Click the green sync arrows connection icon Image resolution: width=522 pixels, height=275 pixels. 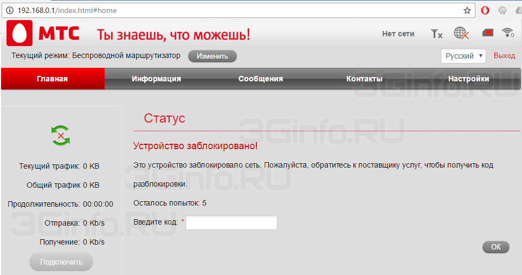tap(61, 135)
